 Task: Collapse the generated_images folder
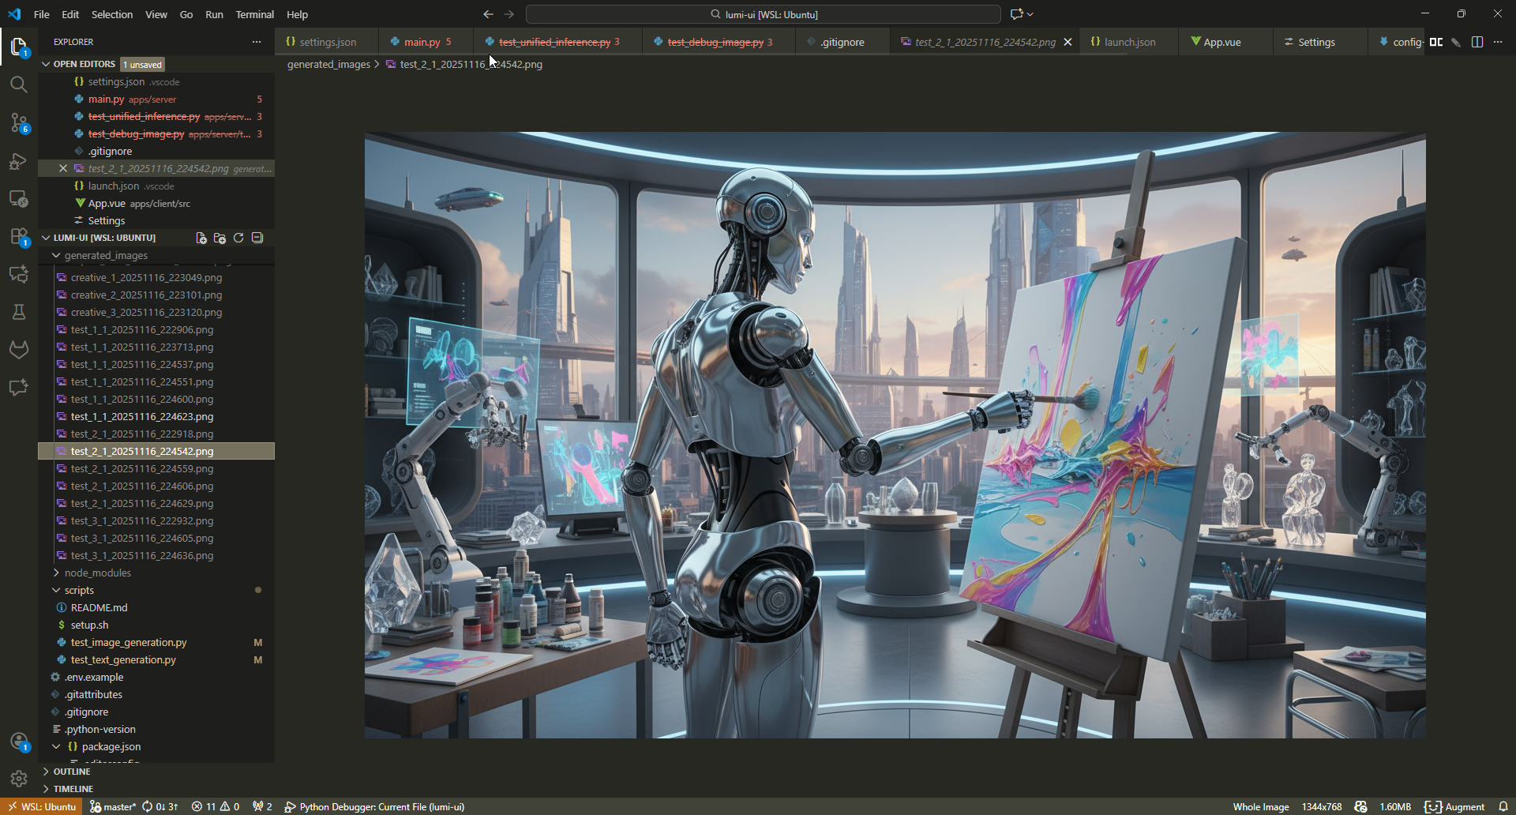click(x=56, y=255)
